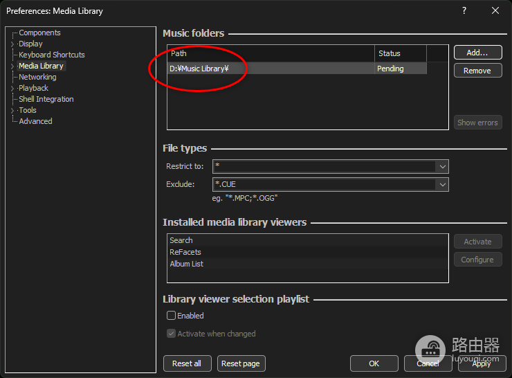Select Media Library in the tree
The width and height of the screenshot is (512, 378).
(x=41, y=66)
